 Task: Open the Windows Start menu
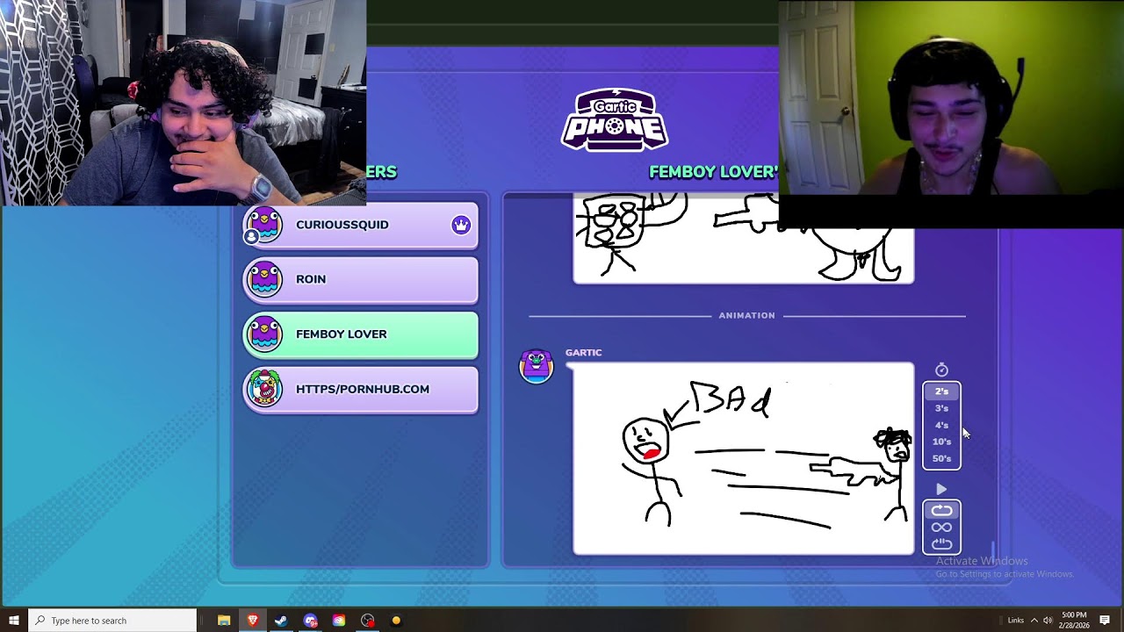14,621
